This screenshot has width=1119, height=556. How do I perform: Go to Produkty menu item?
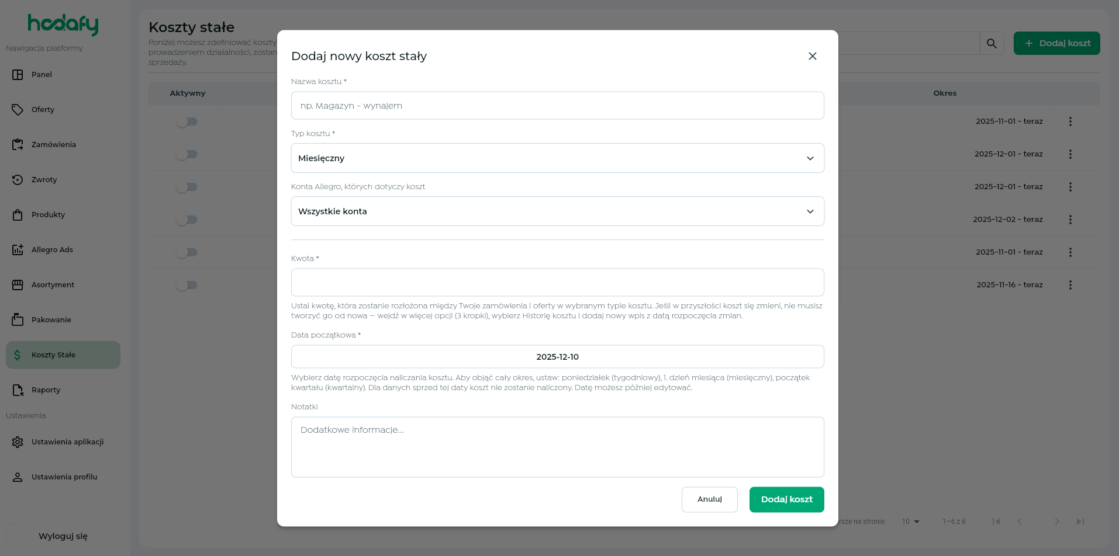48,215
